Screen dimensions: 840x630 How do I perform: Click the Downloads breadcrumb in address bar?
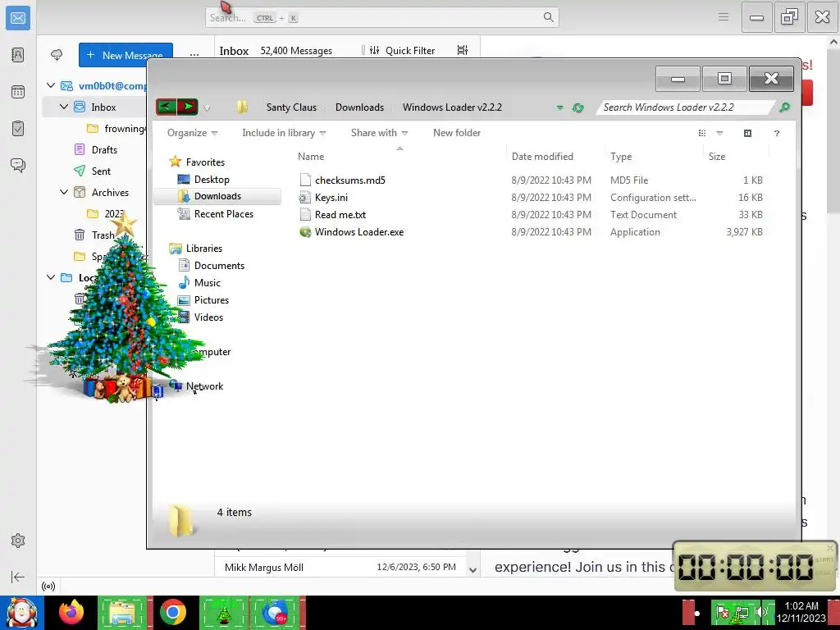[359, 107]
